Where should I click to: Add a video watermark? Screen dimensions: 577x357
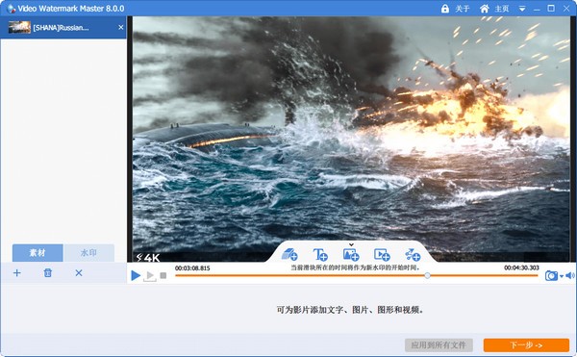[x=382, y=254]
